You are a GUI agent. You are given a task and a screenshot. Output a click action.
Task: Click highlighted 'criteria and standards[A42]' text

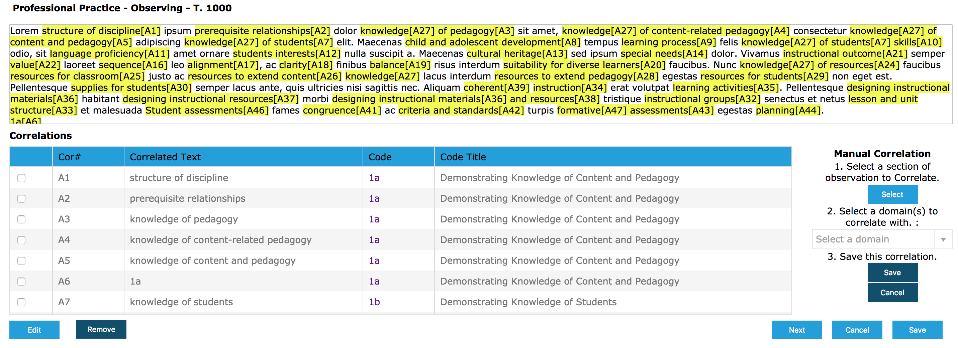click(461, 111)
